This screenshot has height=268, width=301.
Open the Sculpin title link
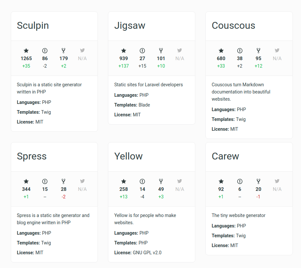pos(33,26)
